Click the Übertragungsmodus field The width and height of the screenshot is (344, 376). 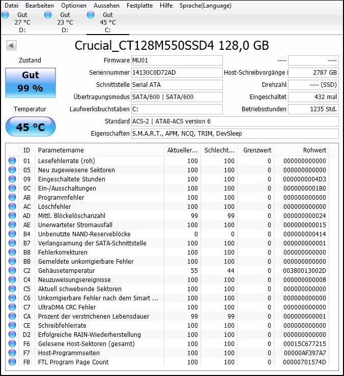coord(177,97)
